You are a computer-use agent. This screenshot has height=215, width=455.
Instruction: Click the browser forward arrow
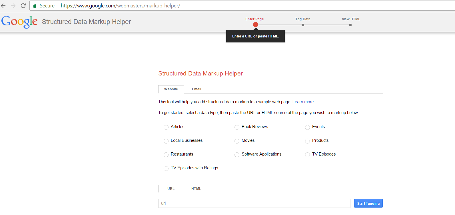click(13, 6)
